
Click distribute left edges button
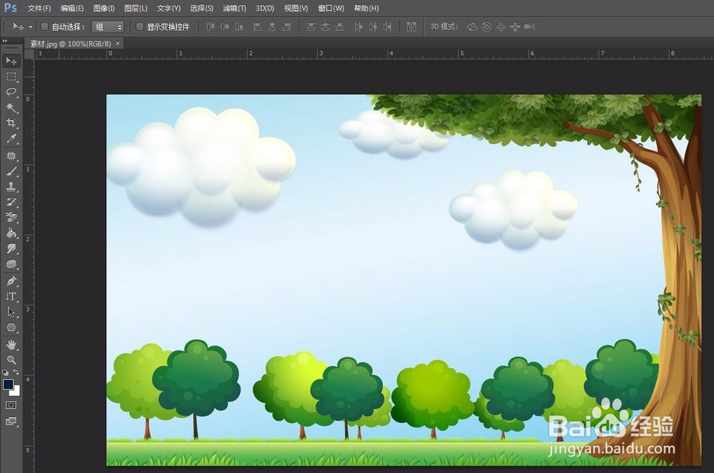point(358,27)
